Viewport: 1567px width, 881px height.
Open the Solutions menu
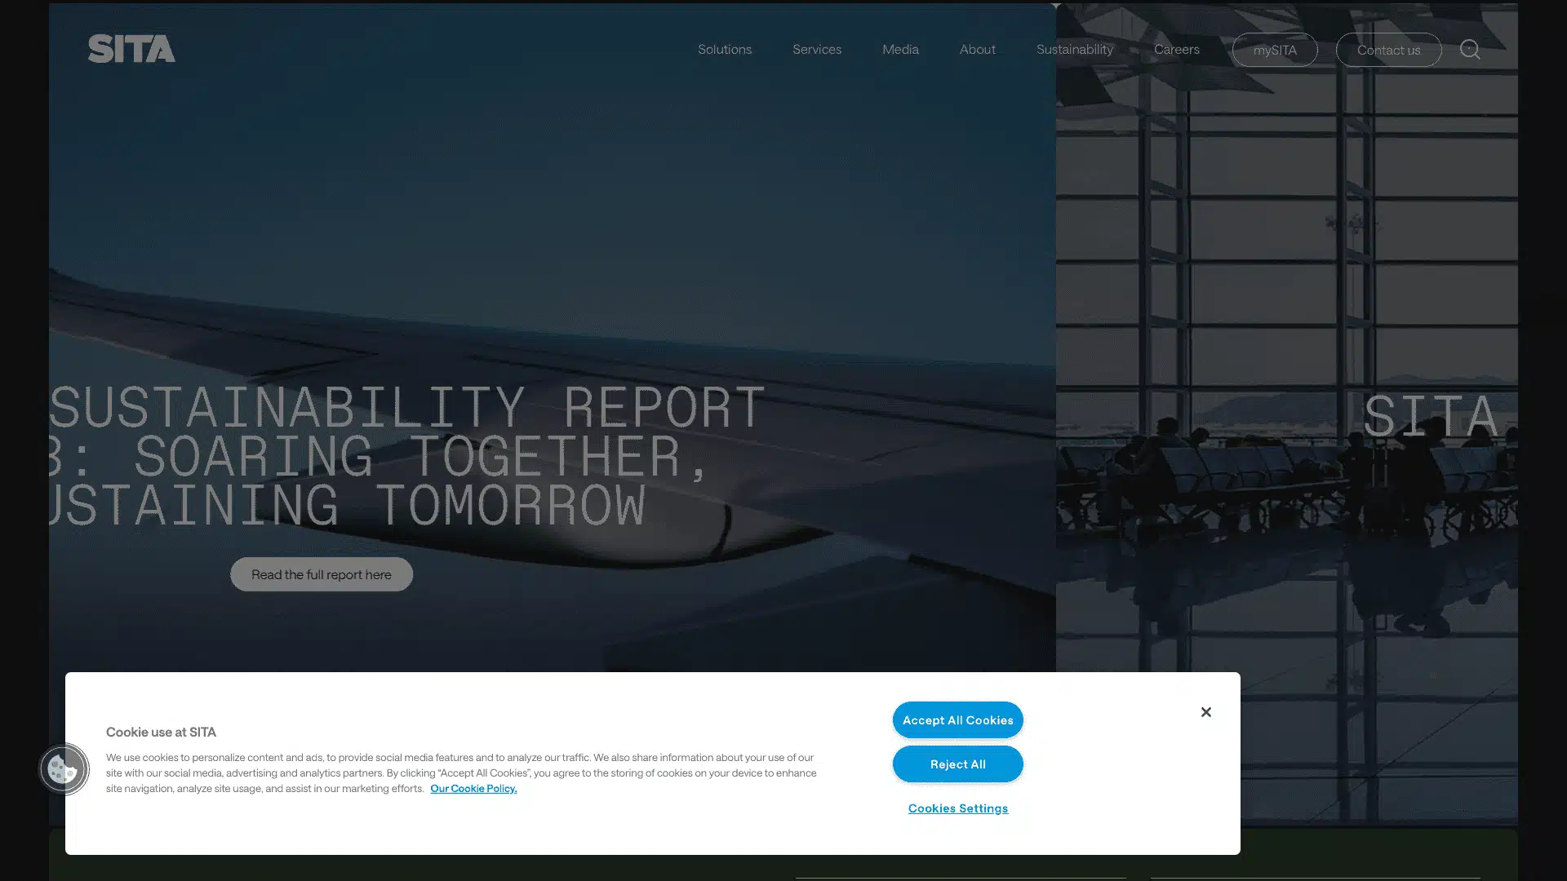(724, 49)
